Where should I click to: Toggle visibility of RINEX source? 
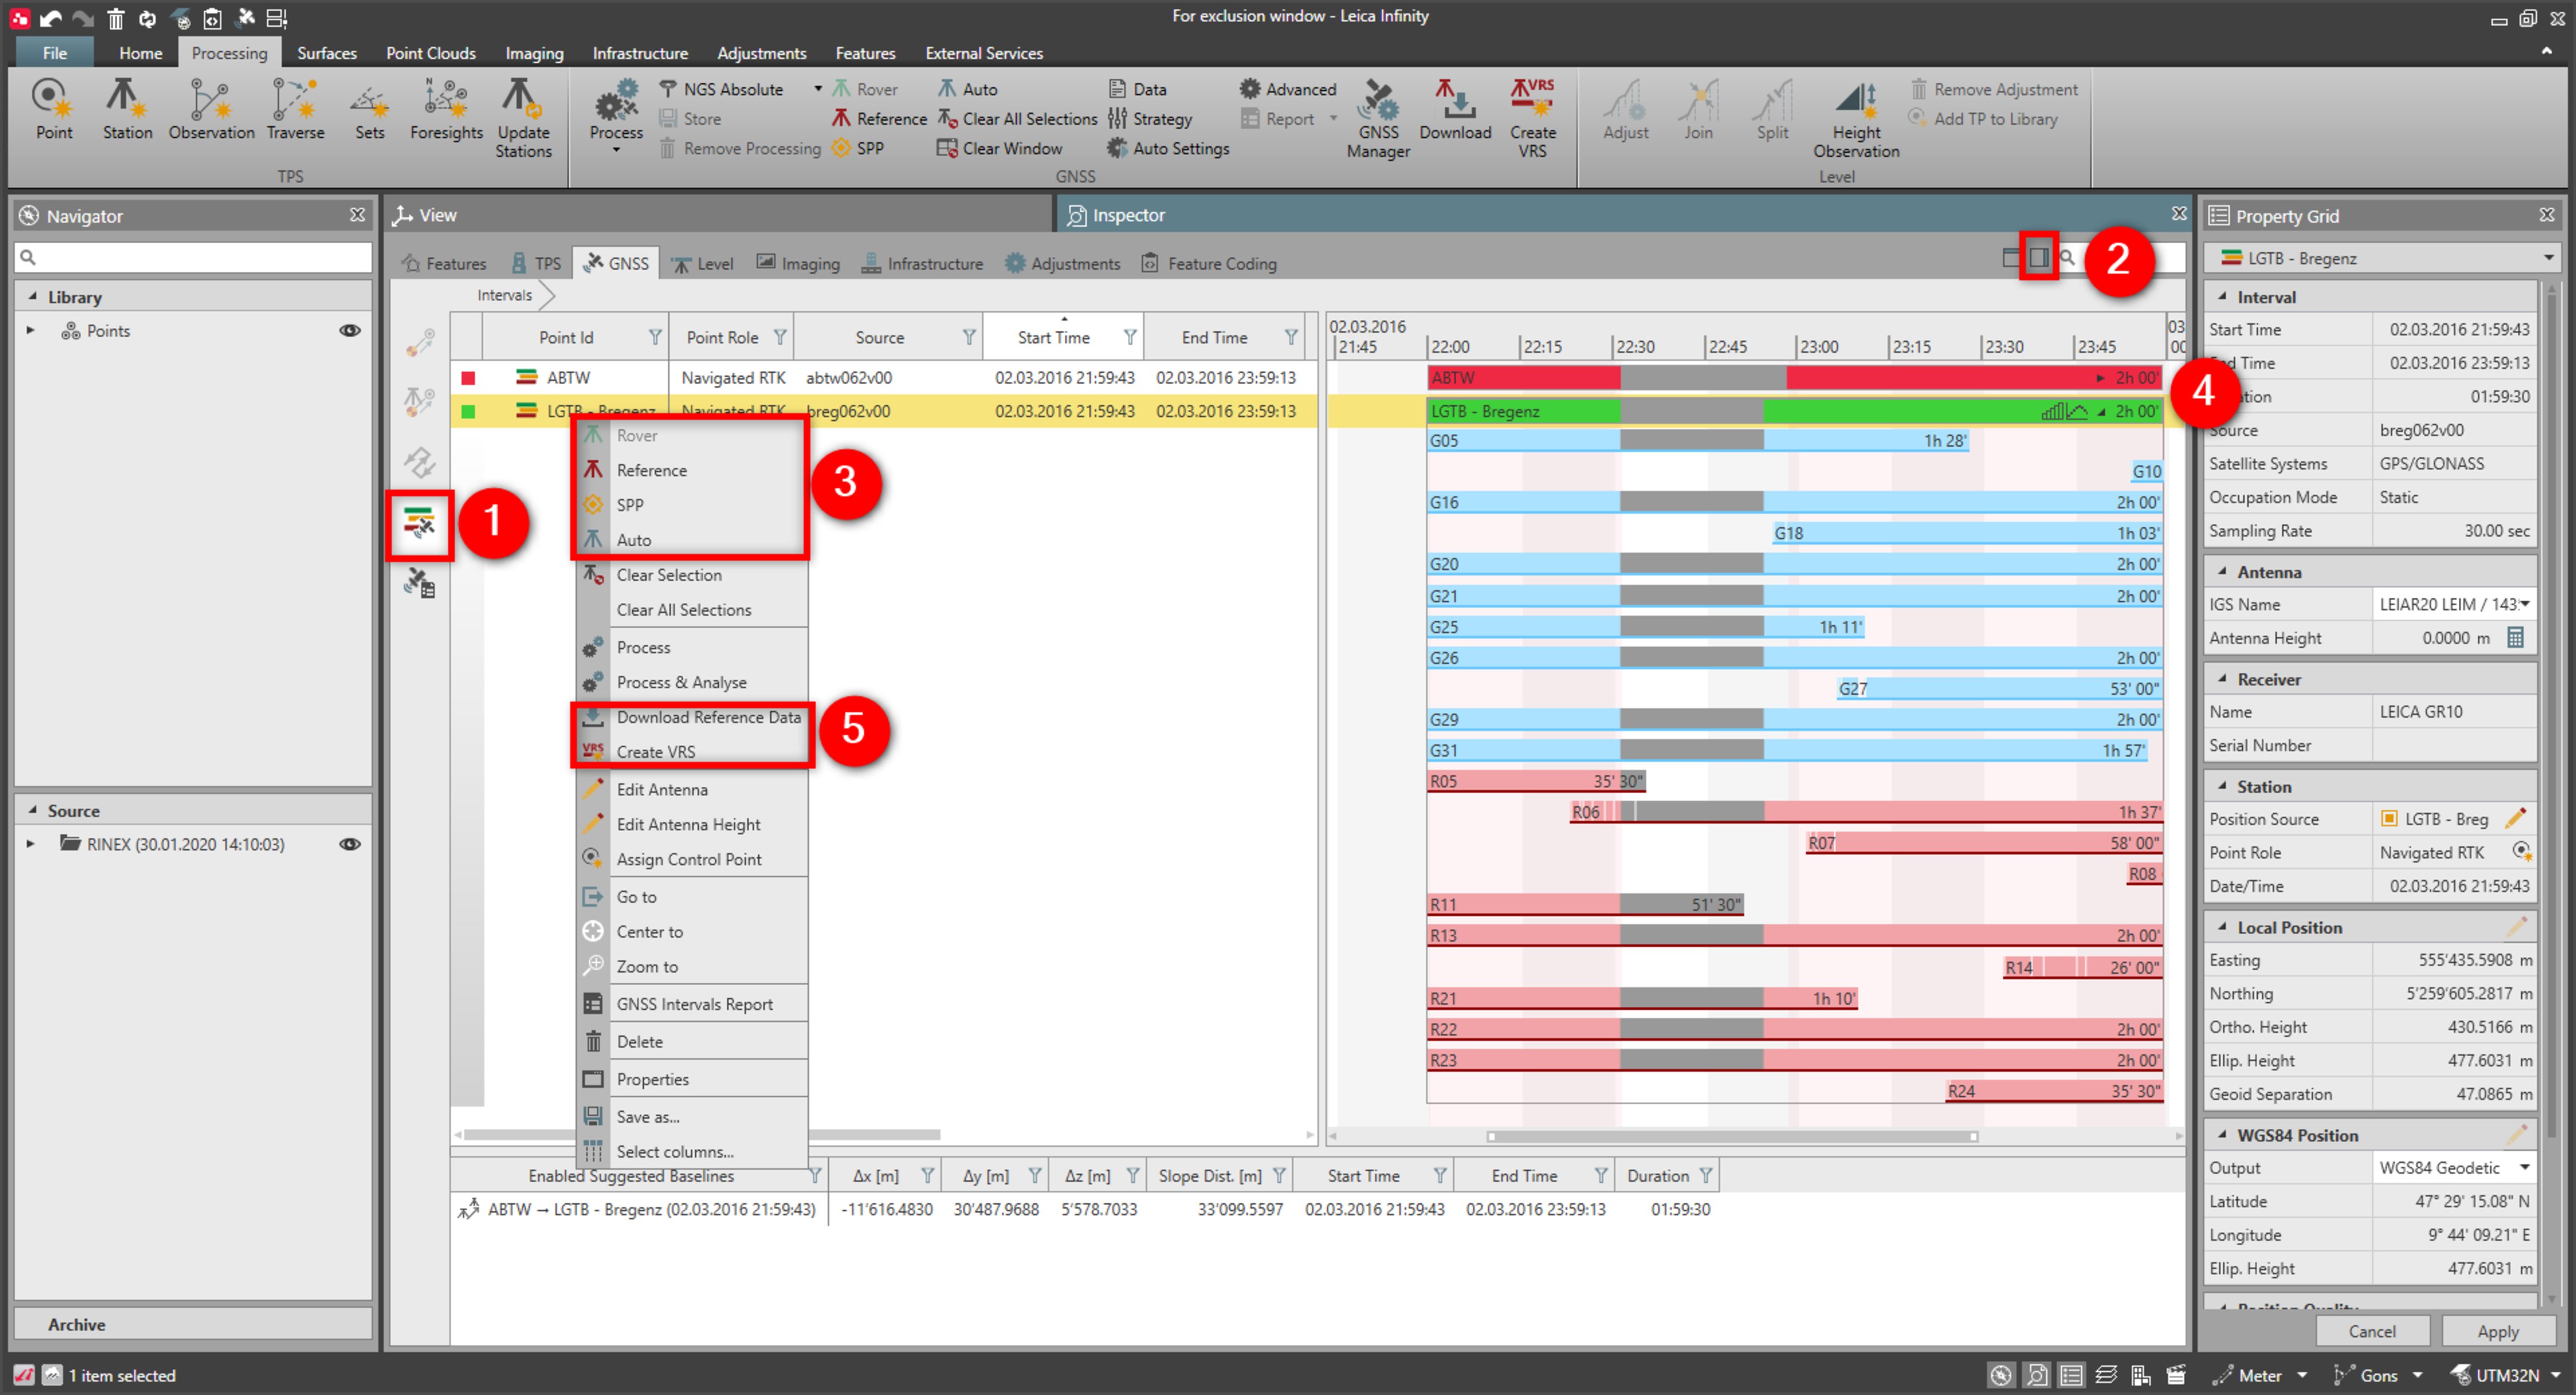(x=350, y=844)
